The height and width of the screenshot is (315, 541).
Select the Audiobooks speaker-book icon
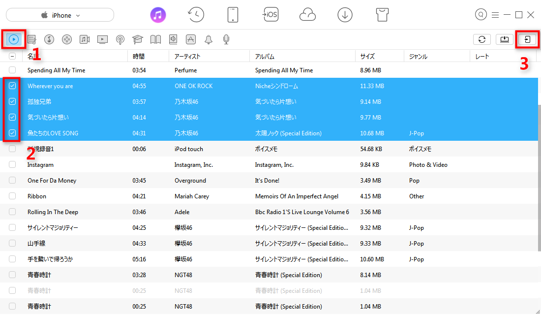pyautogui.click(x=173, y=39)
